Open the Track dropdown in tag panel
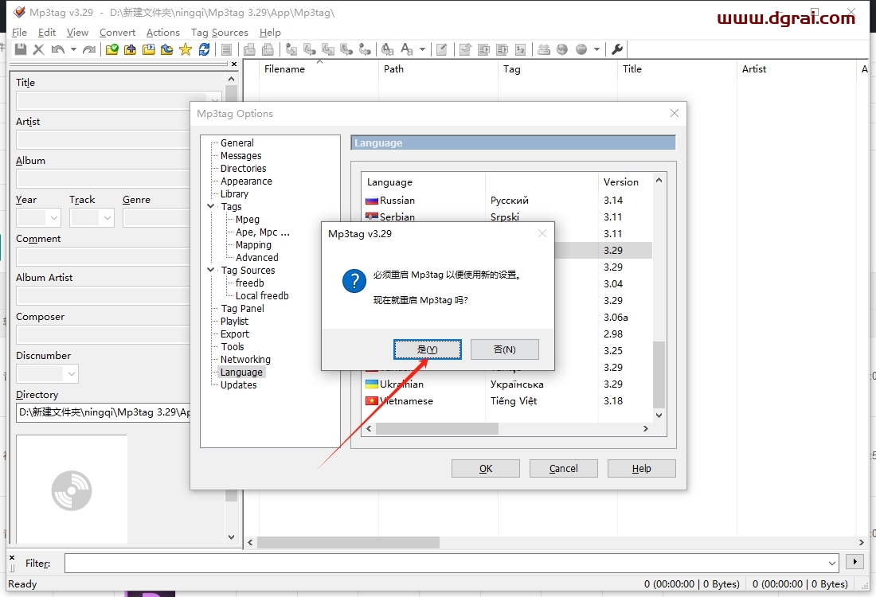The height and width of the screenshot is (597, 876). (x=108, y=218)
